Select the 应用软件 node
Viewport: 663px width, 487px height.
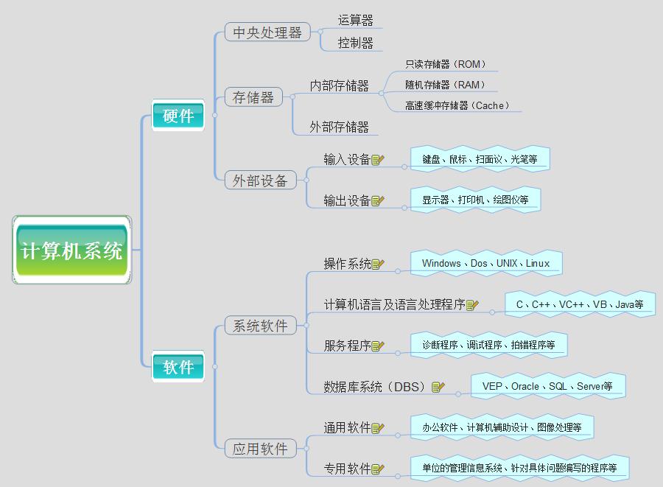point(260,448)
